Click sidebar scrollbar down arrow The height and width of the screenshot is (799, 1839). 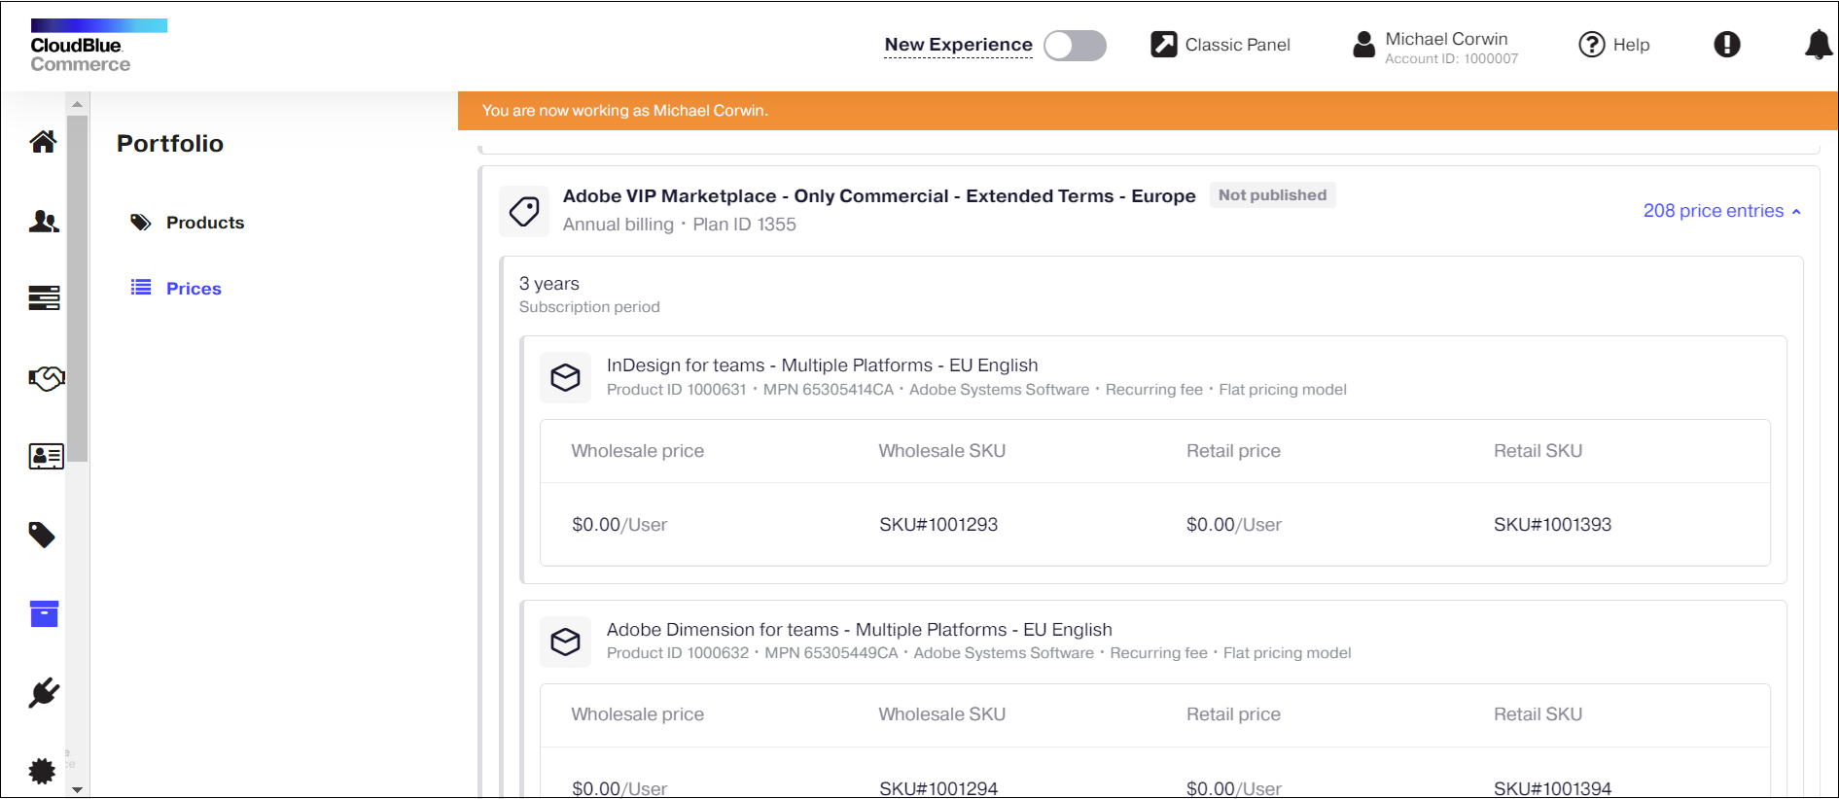click(x=78, y=789)
